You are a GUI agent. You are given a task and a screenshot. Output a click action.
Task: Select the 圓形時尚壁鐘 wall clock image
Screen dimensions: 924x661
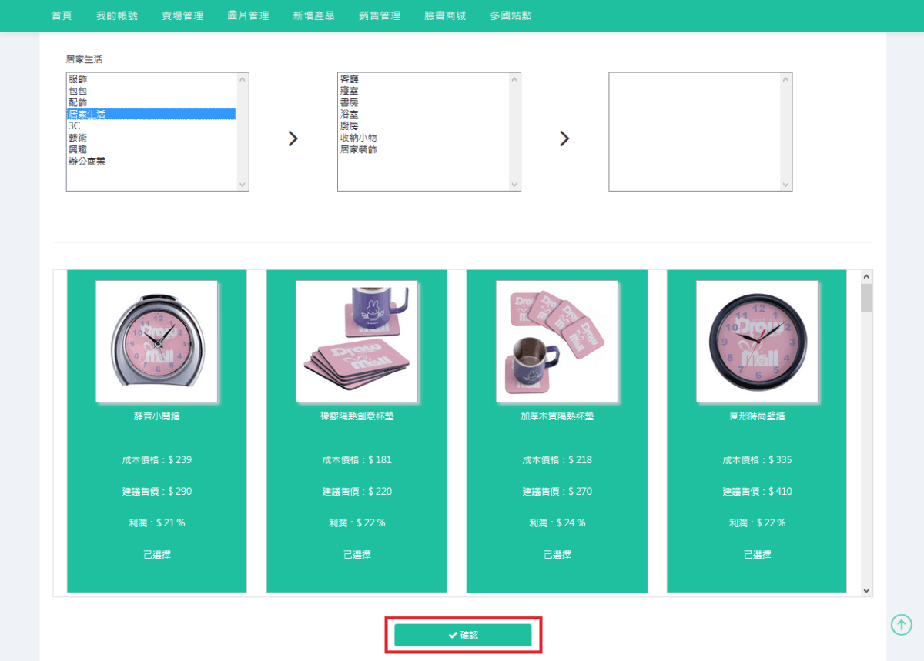click(x=757, y=341)
